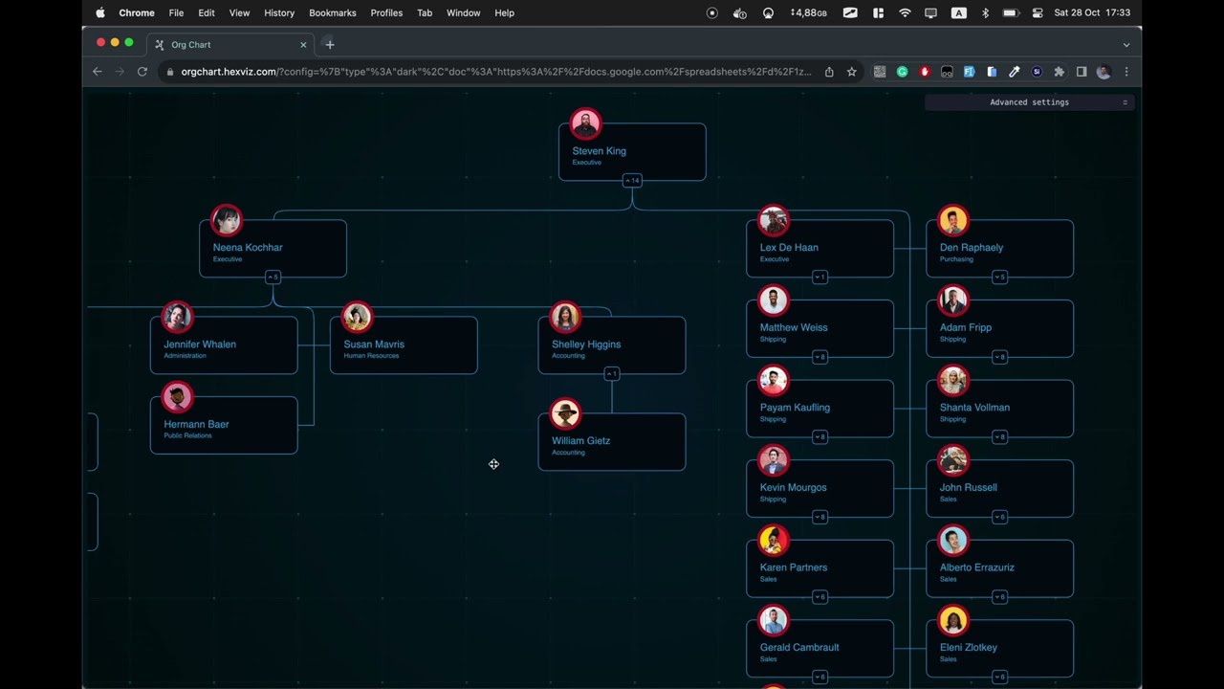This screenshot has width=1224, height=689.
Task: Open a new browser tab
Action: [330, 44]
